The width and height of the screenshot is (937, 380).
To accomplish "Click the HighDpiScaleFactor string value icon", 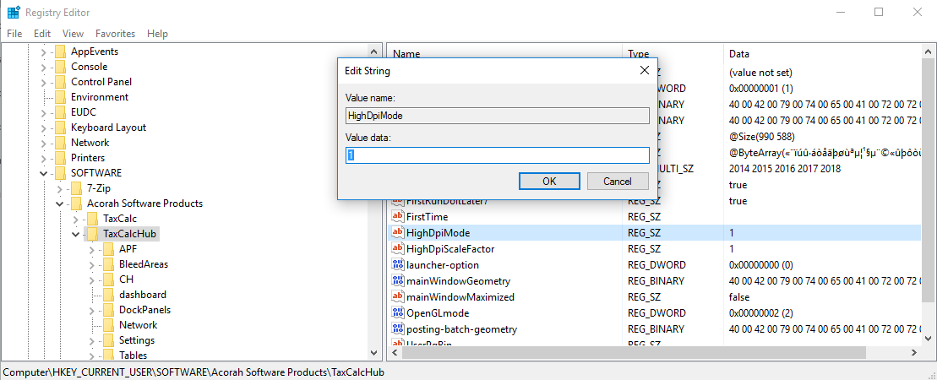I will [398, 249].
